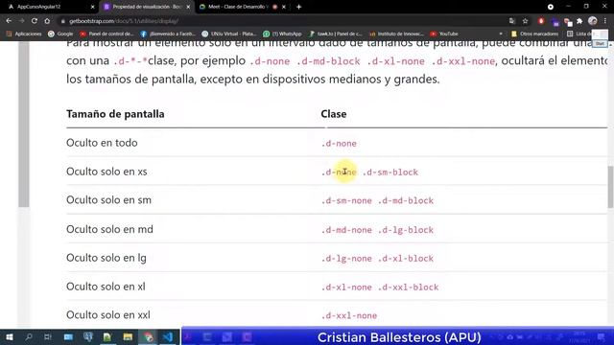Switch to the Meet - Clase de Desarrollo tab
This screenshot has height=345, width=614.
tap(242, 7)
